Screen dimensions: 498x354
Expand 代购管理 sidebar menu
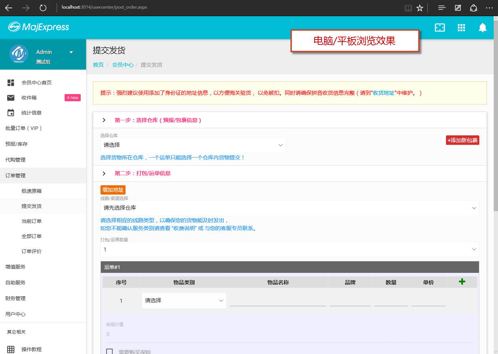tap(43, 160)
